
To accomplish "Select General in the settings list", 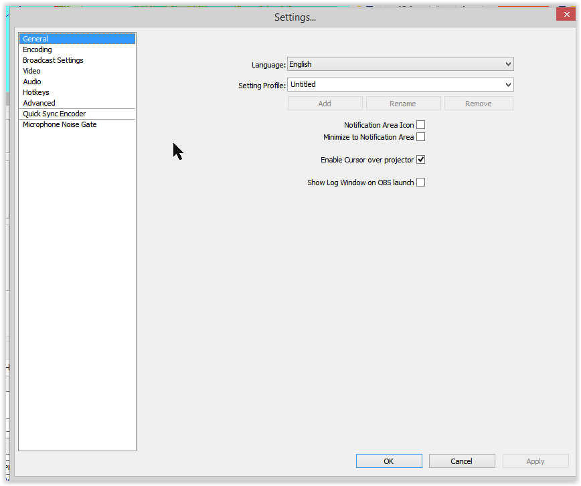I will coord(77,39).
